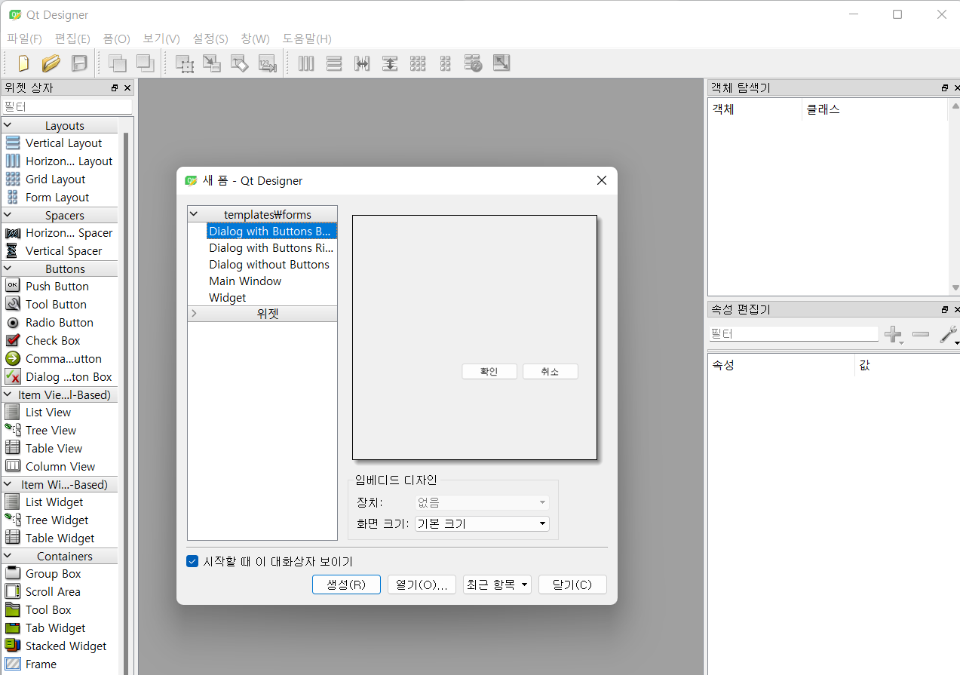Close the 새 폼 dialog with X

tap(601, 180)
